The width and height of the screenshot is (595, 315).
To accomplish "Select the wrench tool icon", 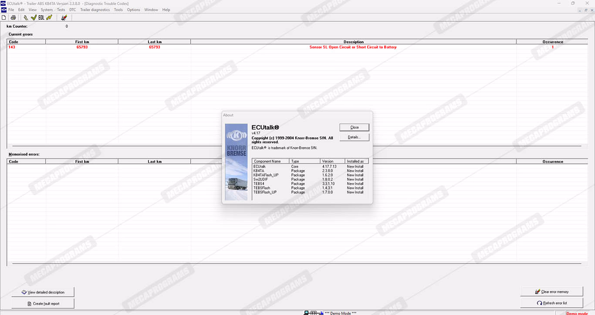I will [26, 17].
